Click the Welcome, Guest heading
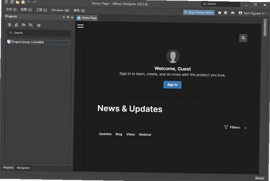 click(173, 69)
